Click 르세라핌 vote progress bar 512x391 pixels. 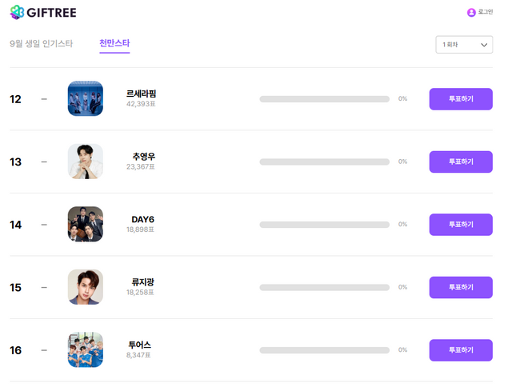click(324, 99)
